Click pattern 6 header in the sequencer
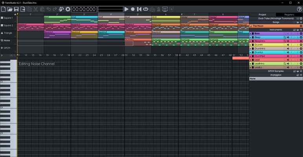Viewport: 303px width, 157px height. click(166, 15)
